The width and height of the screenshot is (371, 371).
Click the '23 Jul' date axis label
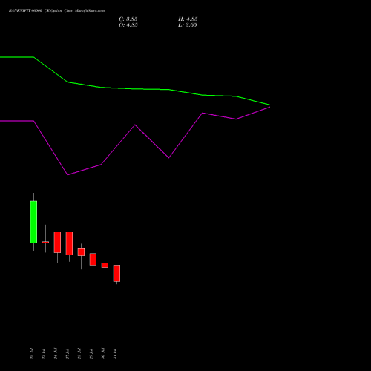[44, 354]
